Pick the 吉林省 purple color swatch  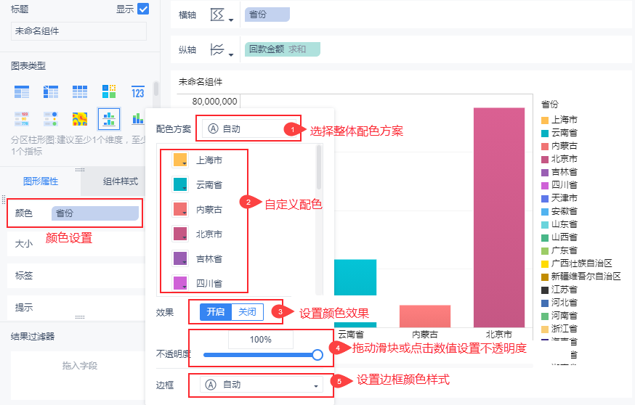(x=180, y=258)
